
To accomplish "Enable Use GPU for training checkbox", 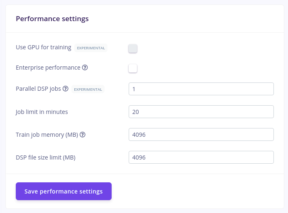I will pyautogui.click(x=133, y=48).
